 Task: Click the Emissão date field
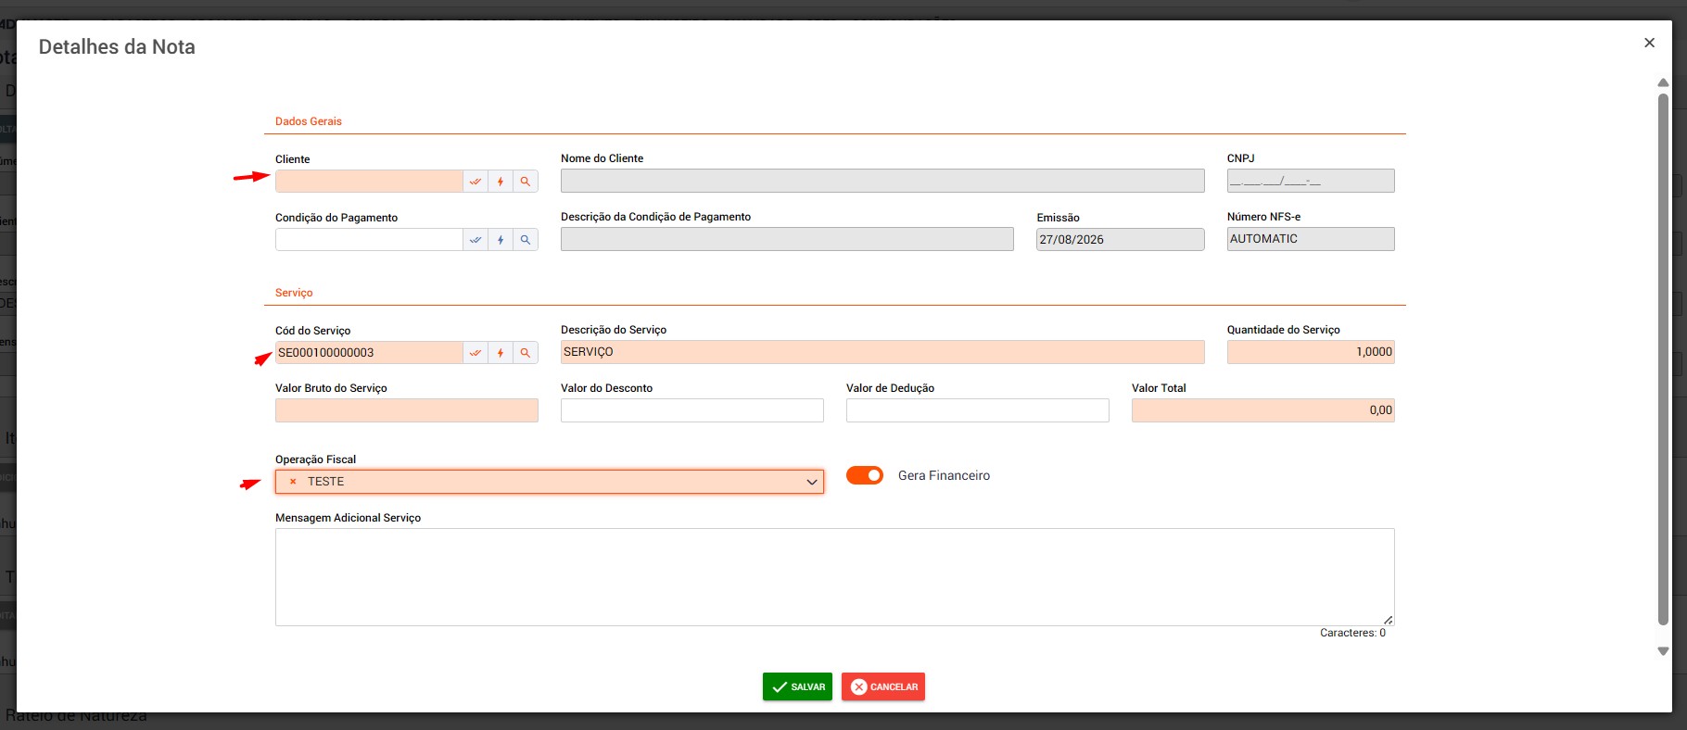1120,240
